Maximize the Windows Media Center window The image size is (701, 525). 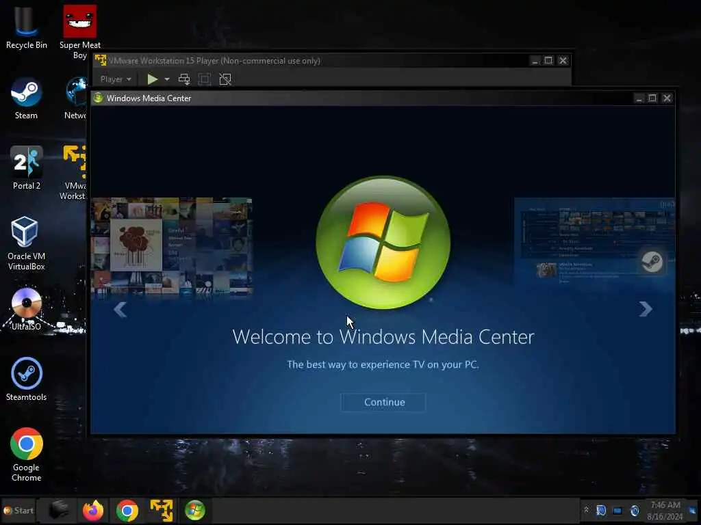coord(652,98)
